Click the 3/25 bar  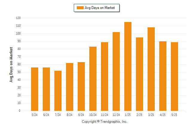pyautogui.click(x=151, y=69)
